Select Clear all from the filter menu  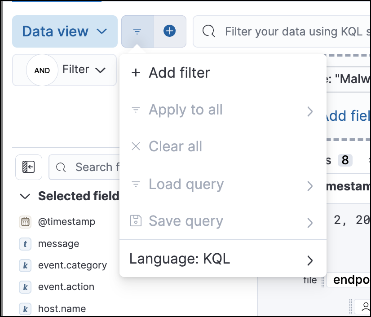[x=175, y=146]
